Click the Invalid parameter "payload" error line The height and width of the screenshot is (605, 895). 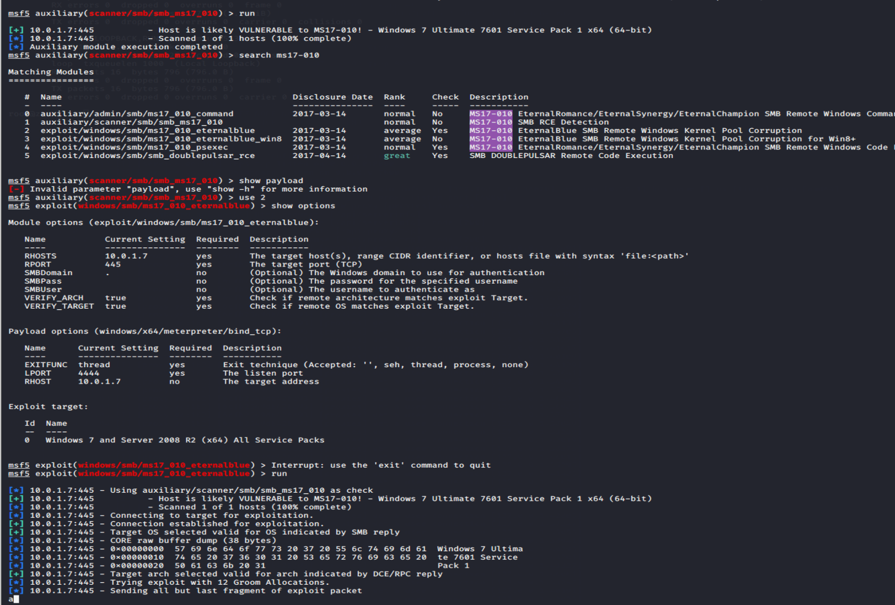click(x=188, y=189)
